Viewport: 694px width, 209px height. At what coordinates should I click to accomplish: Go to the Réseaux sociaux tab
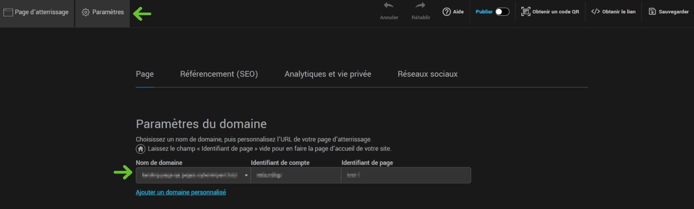point(427,74)
